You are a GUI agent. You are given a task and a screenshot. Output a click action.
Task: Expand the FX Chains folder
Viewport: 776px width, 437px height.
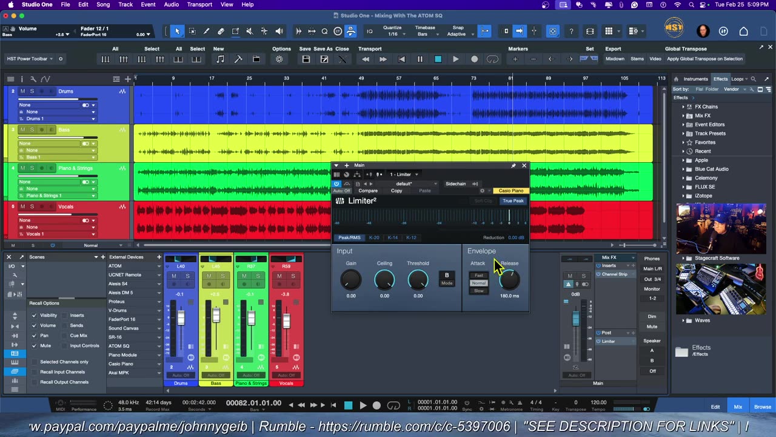pyautogui.click(x=683, y=107)
